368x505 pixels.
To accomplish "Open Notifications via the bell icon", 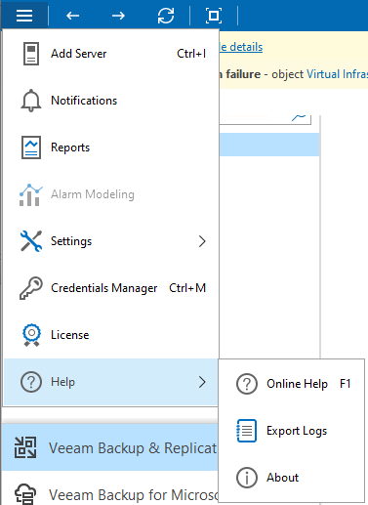I will click(x=31, y=101).
